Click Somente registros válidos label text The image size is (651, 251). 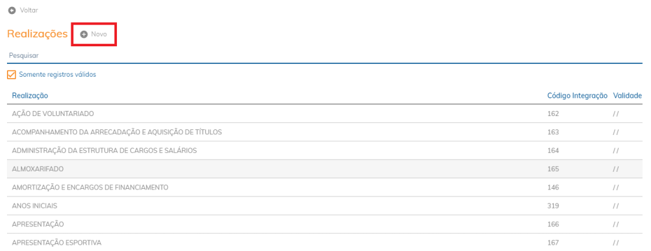pos(58,75)
